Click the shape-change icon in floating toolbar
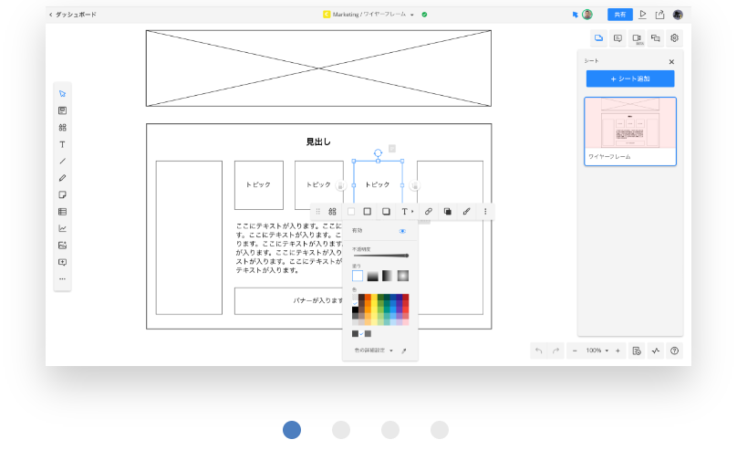 click(332, 212)
